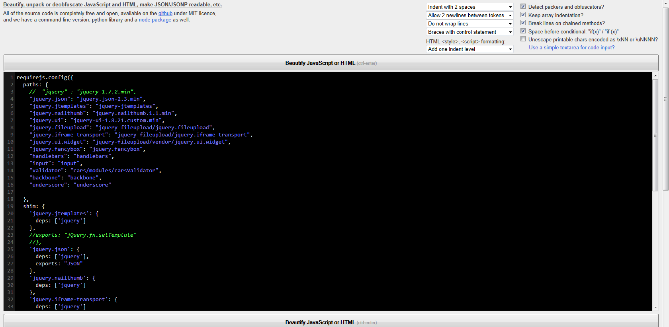Viewport: 669px width, 327px height.
Task: Click the code editor scroll-down arrow
Action: (655, 308)
